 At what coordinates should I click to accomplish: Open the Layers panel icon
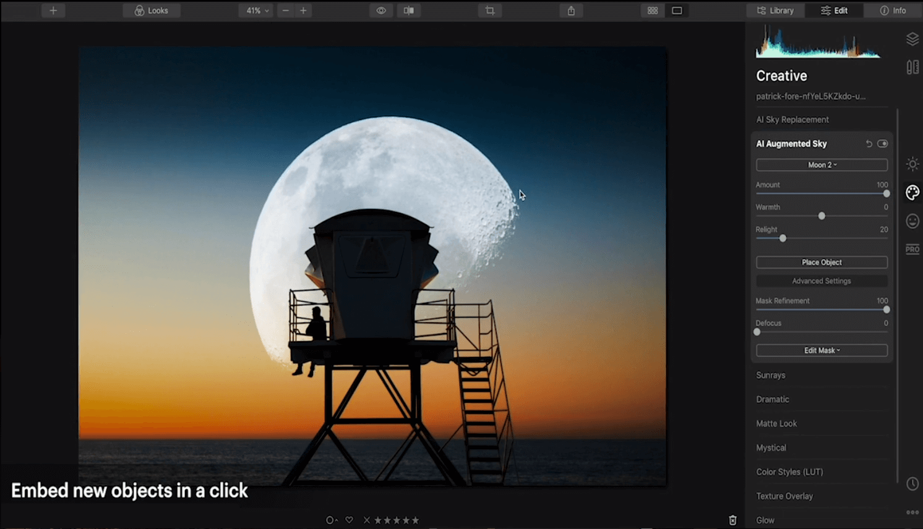pos(912,40)
